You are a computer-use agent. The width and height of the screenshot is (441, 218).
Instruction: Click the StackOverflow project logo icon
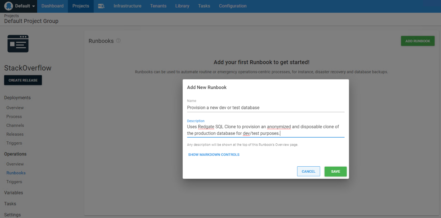[x=18, y=44]
